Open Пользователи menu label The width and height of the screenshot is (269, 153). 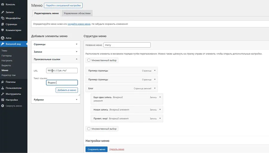[13, 88]
